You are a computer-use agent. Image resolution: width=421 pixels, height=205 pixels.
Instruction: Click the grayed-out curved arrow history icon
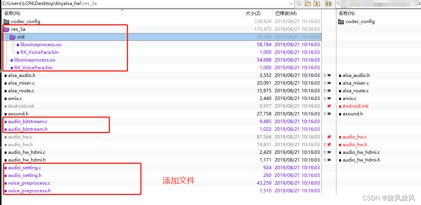(299, 3)
